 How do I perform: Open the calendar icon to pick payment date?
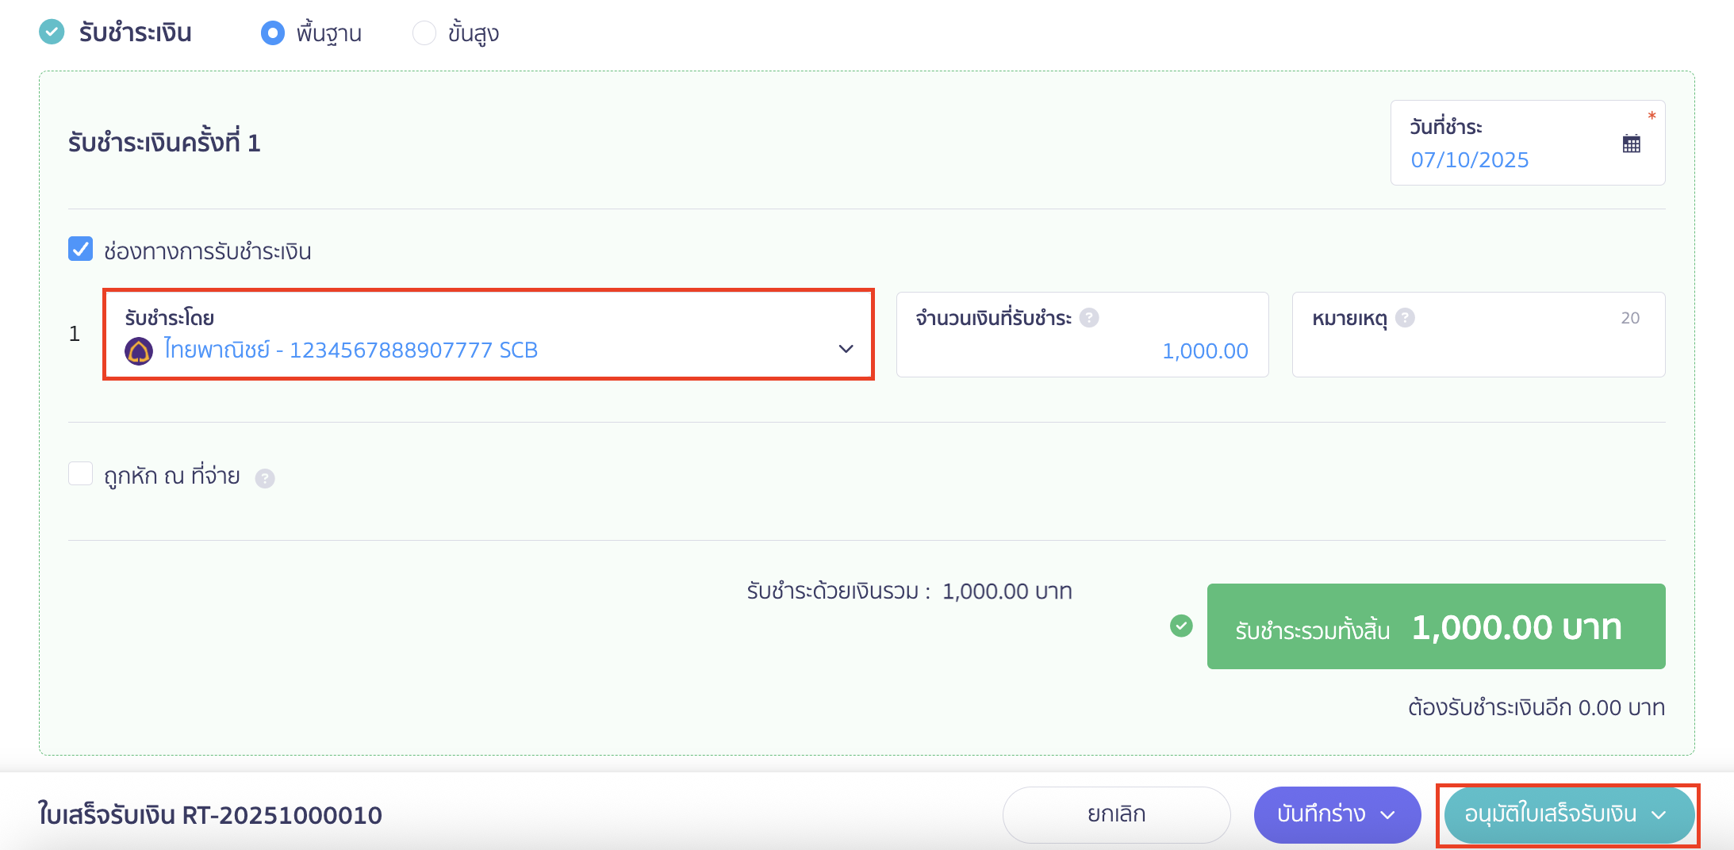[1630, 144]
